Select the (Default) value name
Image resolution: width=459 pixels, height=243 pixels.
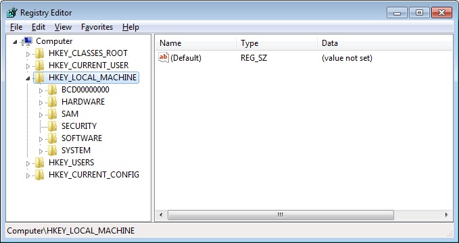click(186, 58)
